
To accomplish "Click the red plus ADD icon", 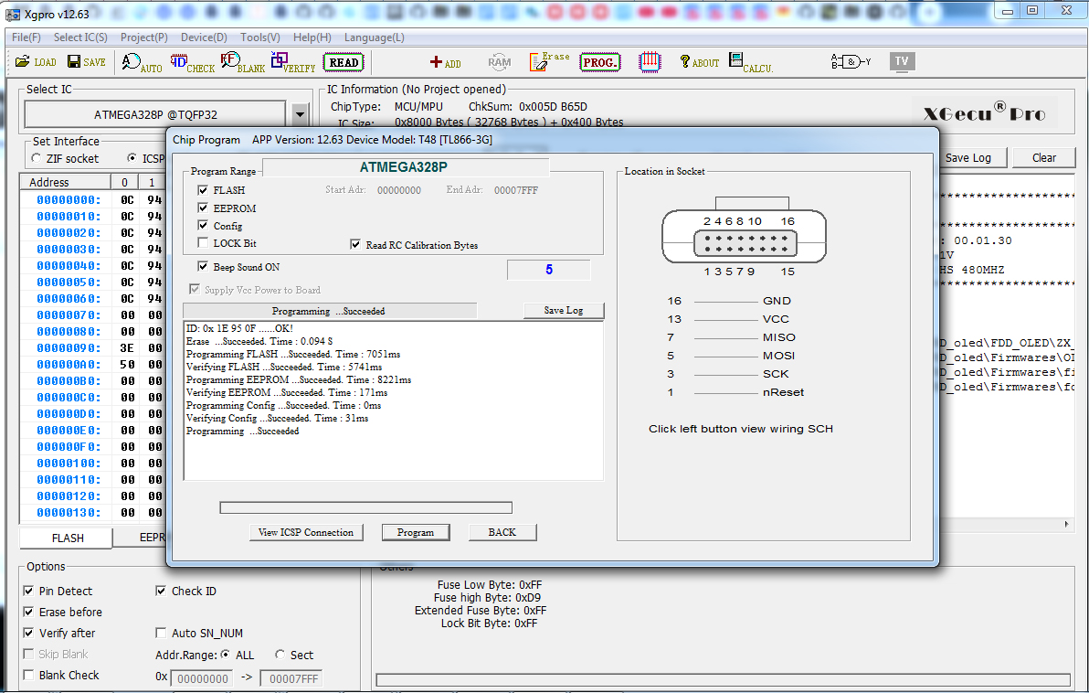I will pos(445,62).
